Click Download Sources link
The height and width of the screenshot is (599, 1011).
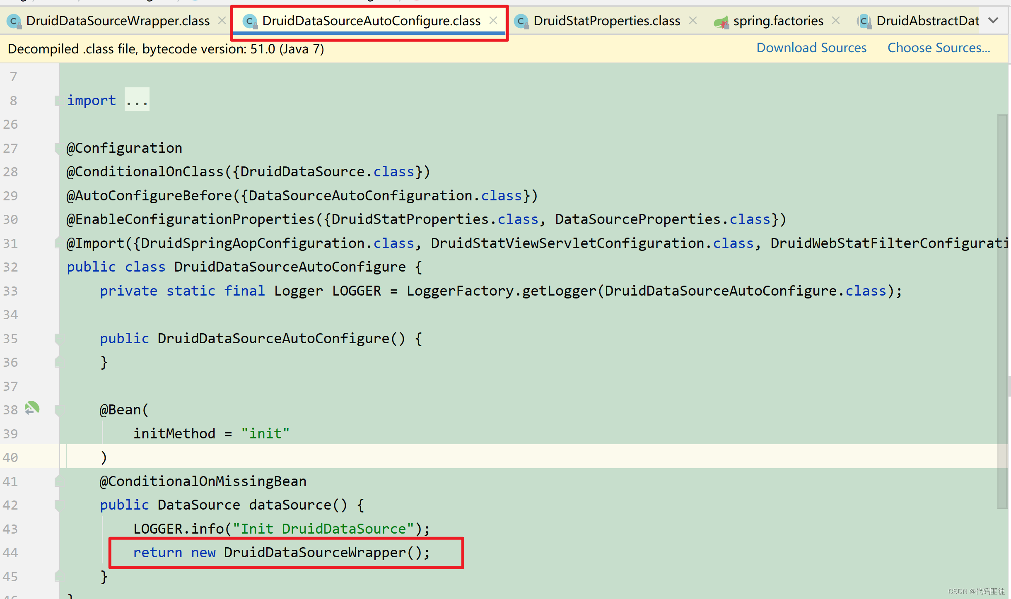pyautogui.click(x=811, y=48)
